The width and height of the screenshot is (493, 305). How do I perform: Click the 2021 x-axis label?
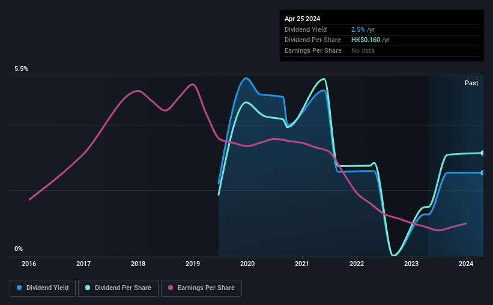click(x=302, y=264)
